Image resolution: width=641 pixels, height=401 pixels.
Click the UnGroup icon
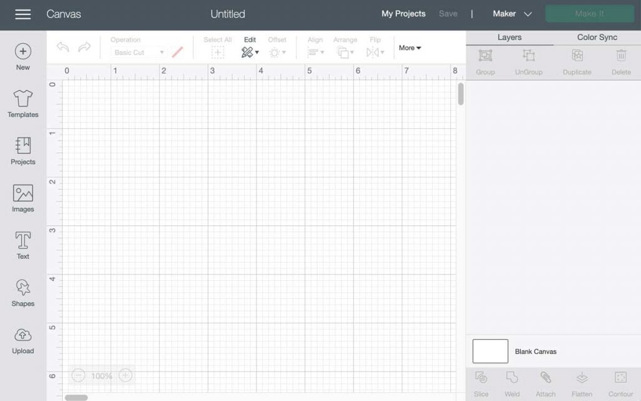click(x=528, y=55)
